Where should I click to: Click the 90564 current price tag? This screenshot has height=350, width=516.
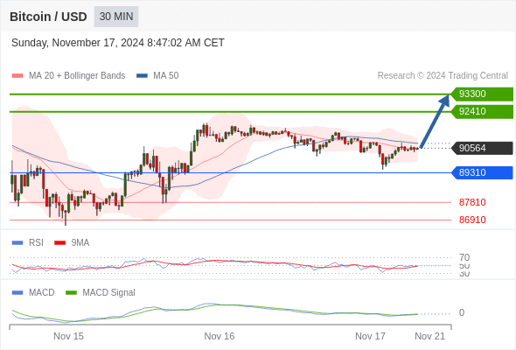482,148
